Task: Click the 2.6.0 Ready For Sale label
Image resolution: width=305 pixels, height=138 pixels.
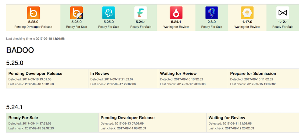Action: coord(212,27)
